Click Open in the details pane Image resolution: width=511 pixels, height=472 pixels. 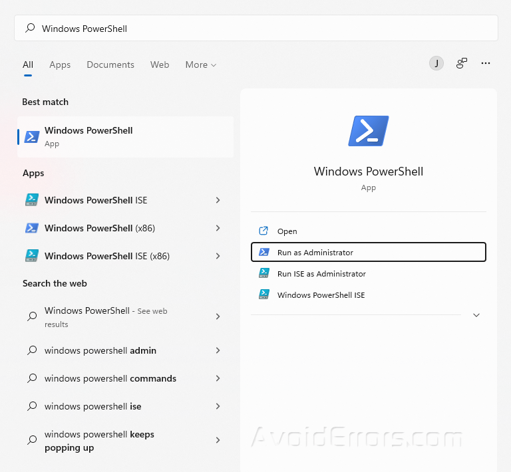[x=368, y=231]
